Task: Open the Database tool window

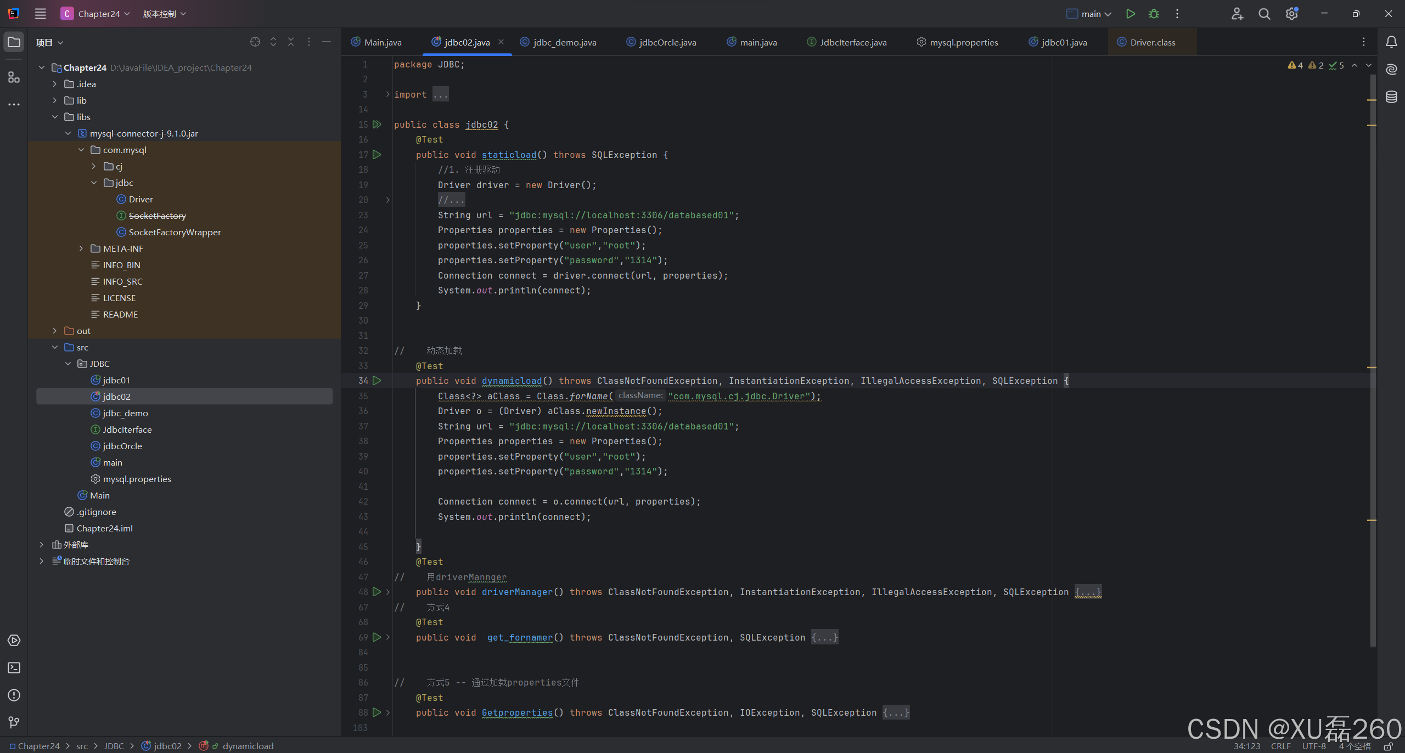Action: [1391, 97]
